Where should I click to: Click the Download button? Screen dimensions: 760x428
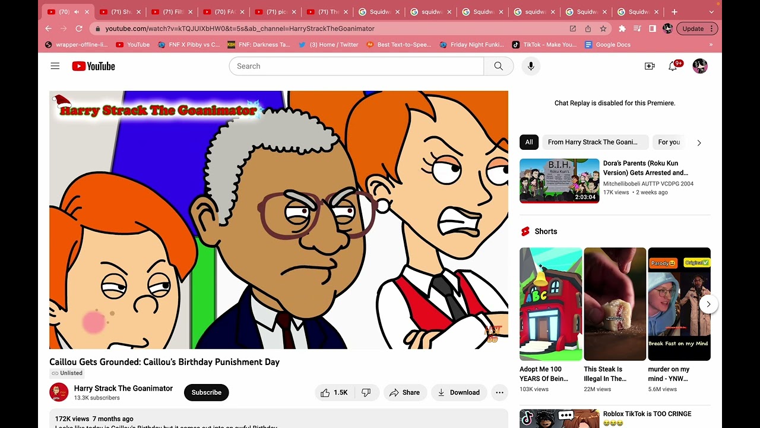tap(458, 392)
